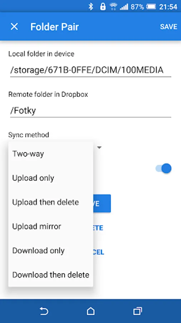Edit the local folder path field
This screenshot has width=181, height=323.
click(90, 70)
